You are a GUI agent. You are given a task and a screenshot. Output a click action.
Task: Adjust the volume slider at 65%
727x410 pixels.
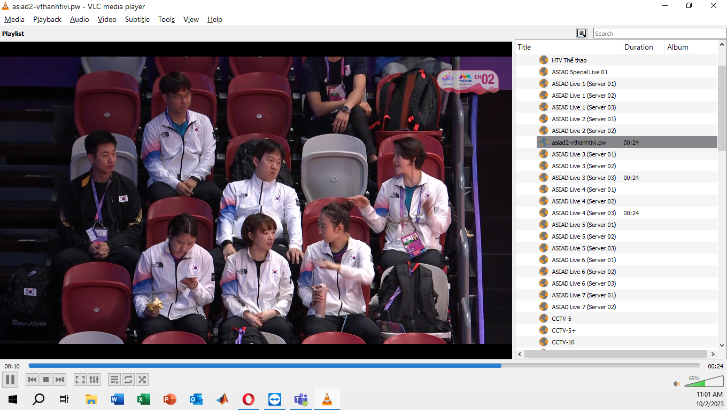[703, 381]
